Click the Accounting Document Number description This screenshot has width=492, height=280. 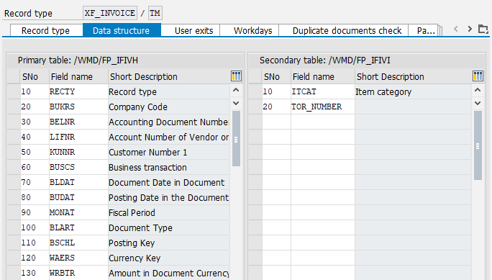click(169, 122)
